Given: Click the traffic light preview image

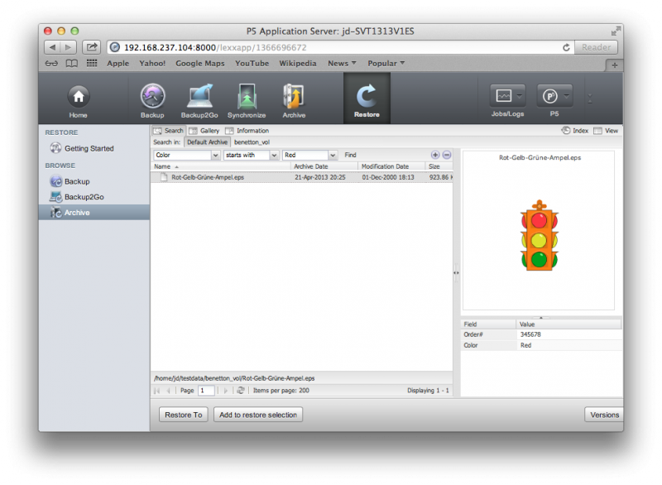Looking at the screenshot, I should pyautogui.click(x=540, y=235).
